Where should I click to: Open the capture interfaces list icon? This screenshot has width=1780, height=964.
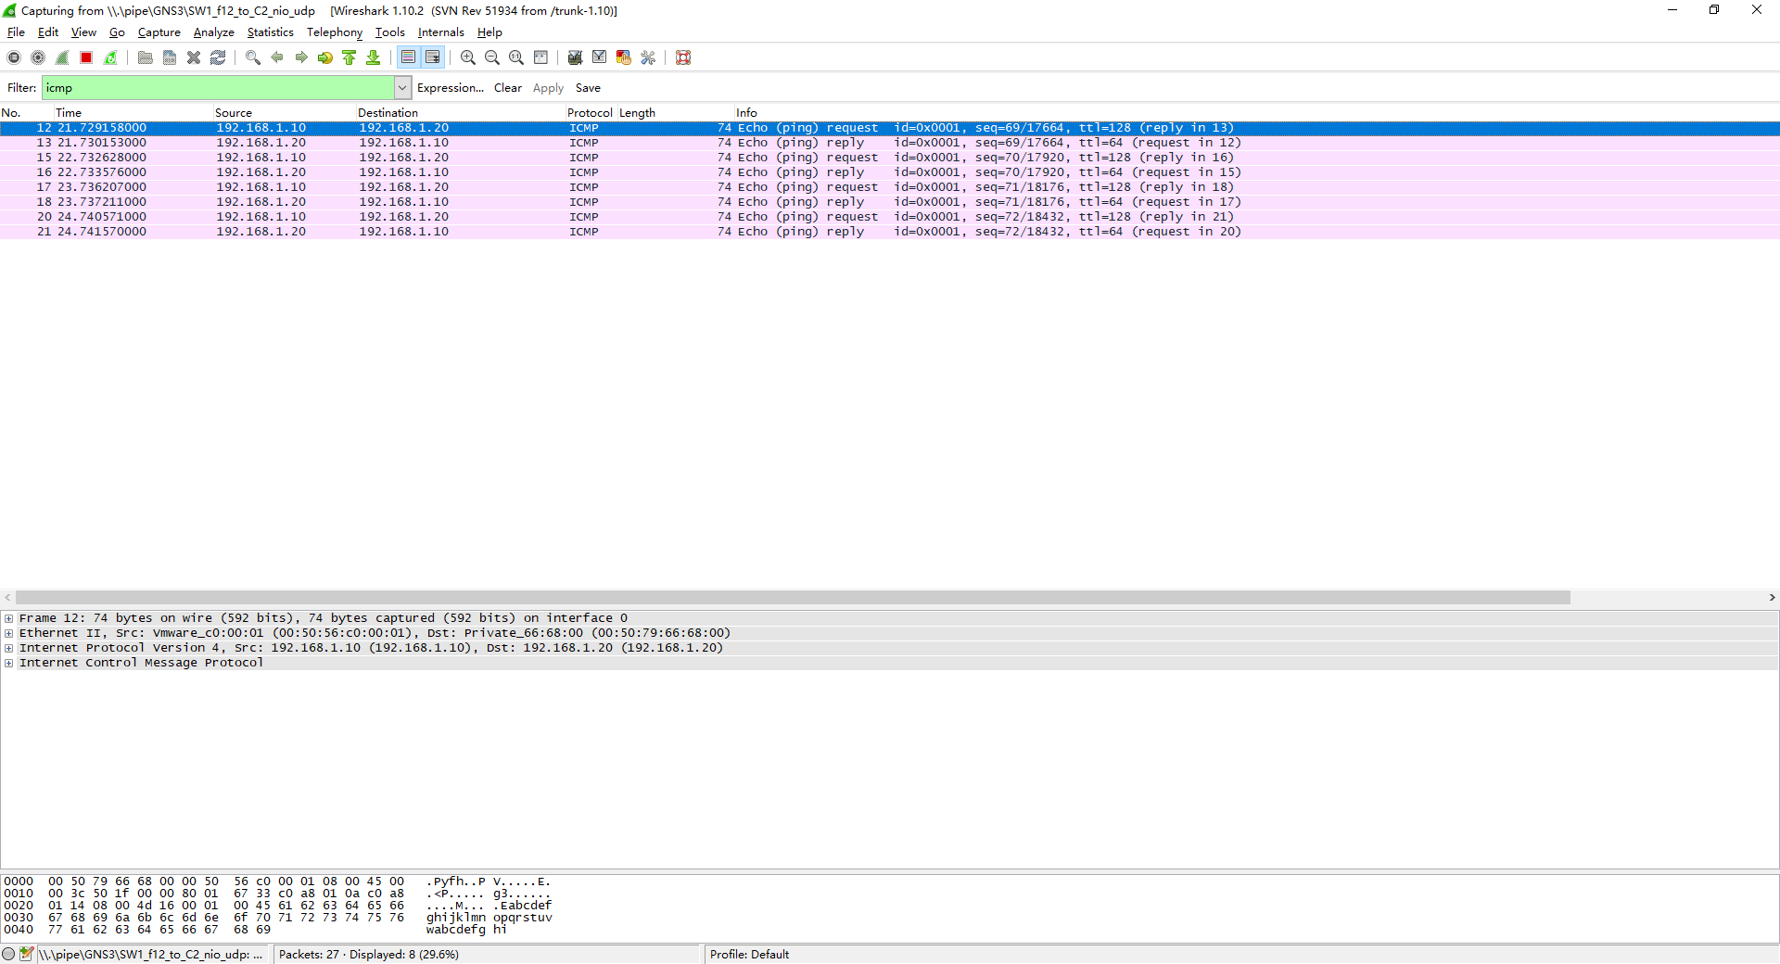pyautogui.click(x=14, y=57)
